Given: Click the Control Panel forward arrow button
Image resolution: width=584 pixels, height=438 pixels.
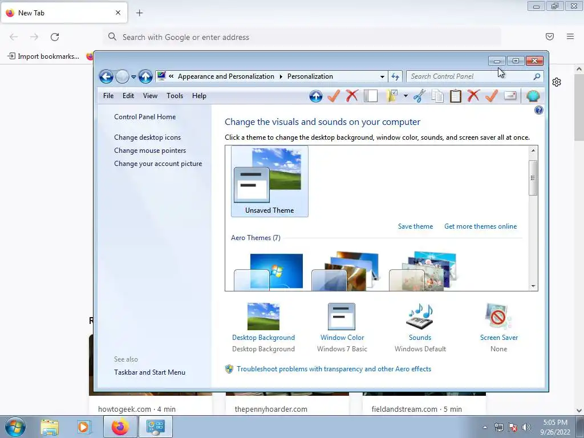Looking at the screenshot, I should pos(122,77).
